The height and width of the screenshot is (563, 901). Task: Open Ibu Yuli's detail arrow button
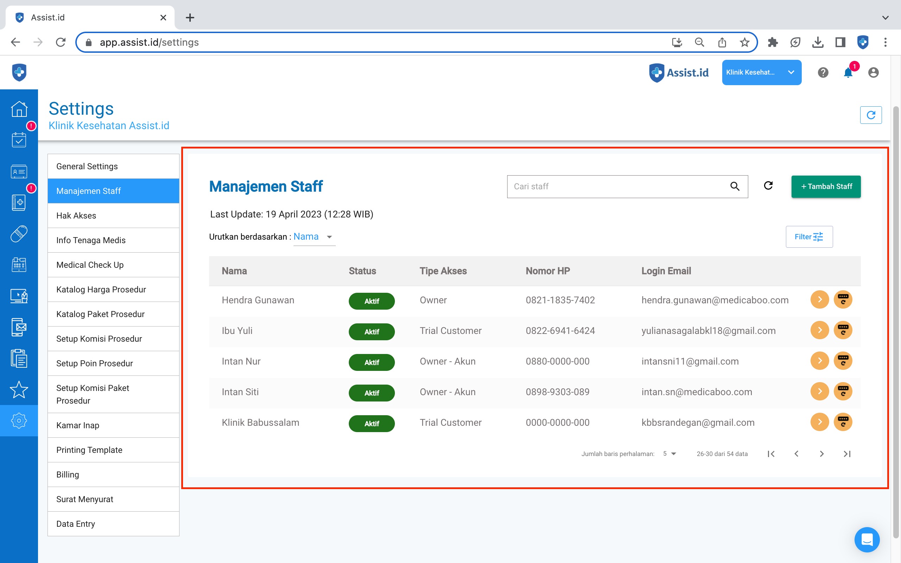click(819, 330)
